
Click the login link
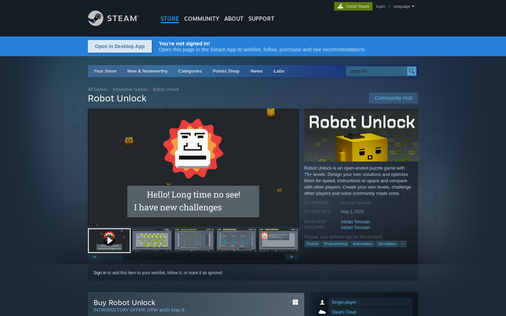pos(381,6)
